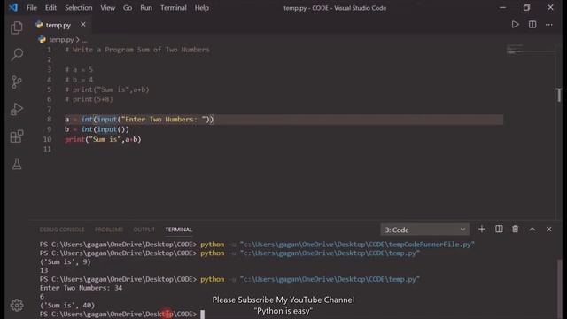567x319 pixels.
Task: Kill the terminal with trash icon
Action: click(x=516, y=230)
